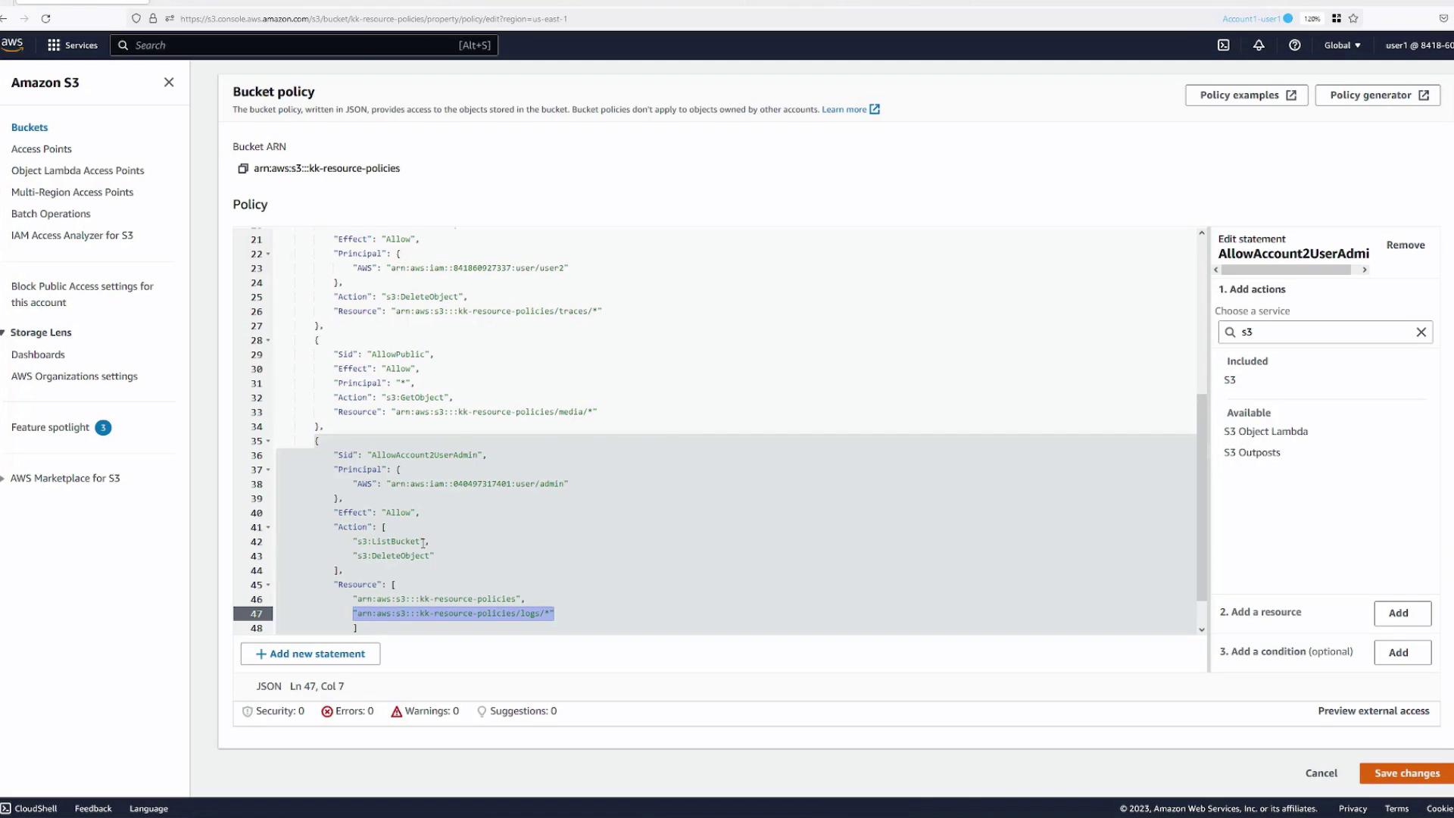
Task: Click Add new statement button
Action: click(310, 654)
